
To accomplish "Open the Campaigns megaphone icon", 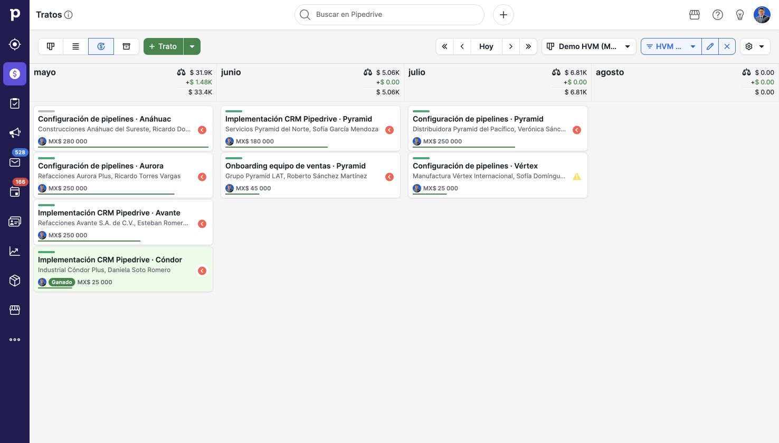I will pos(15,133).
